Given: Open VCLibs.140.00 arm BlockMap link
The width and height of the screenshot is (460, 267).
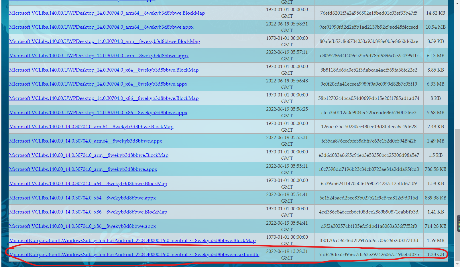Looking at the screenshot, I should [x=89, y=155].
